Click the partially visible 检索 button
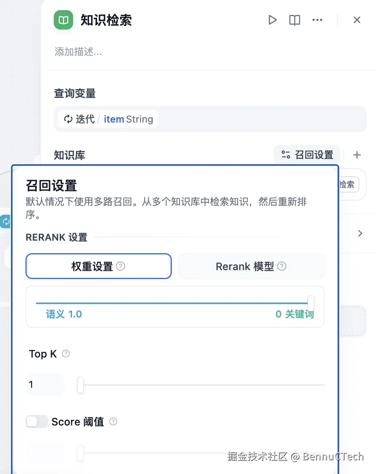 (x=346, y=184)
